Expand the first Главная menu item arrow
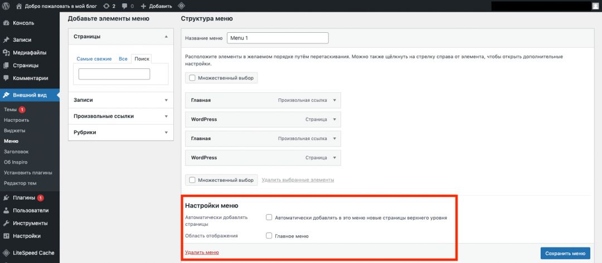The height and width of the screenshot is (263, 602). 334,100
